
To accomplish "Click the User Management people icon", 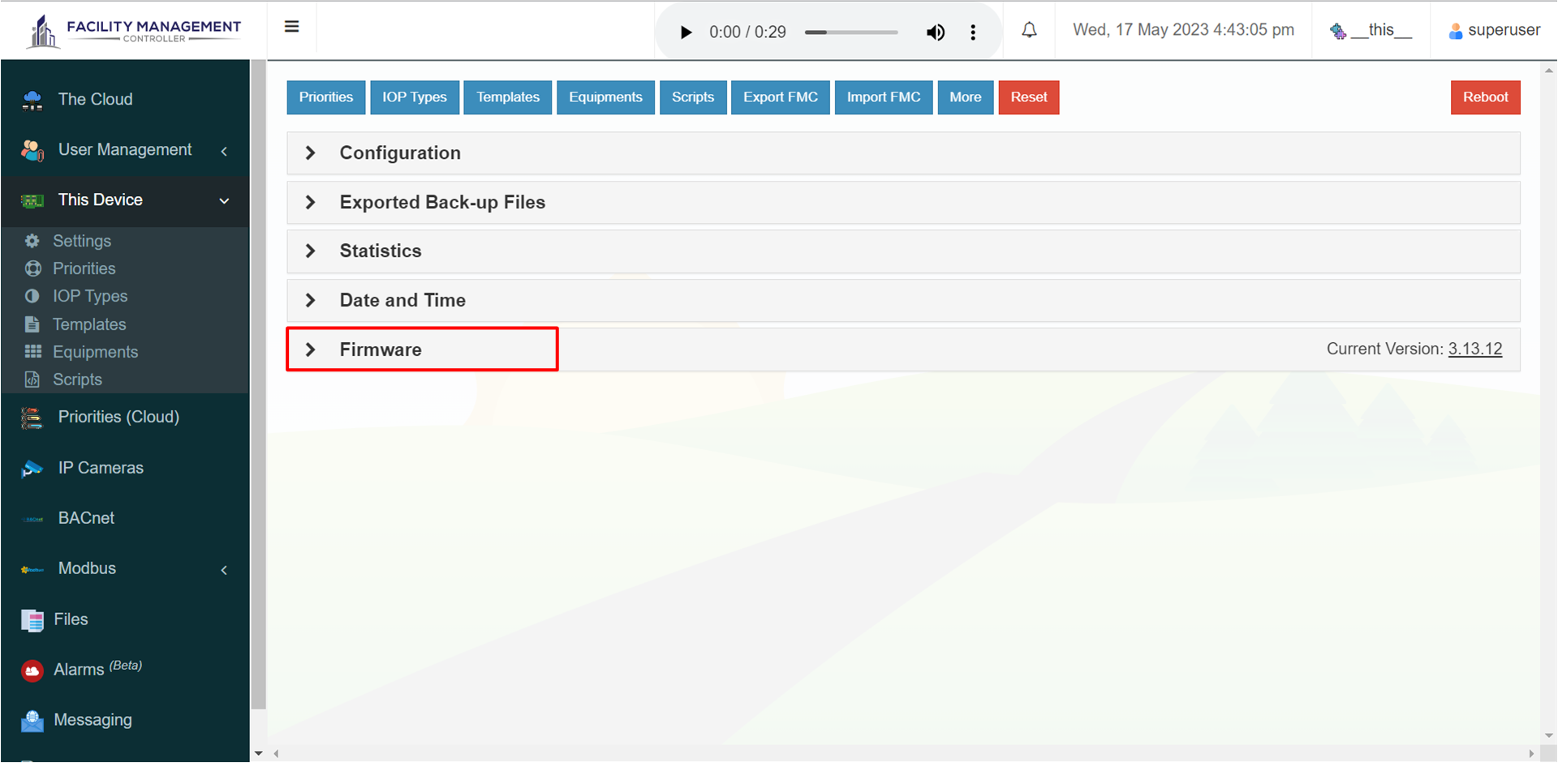I will pos(32,150).
